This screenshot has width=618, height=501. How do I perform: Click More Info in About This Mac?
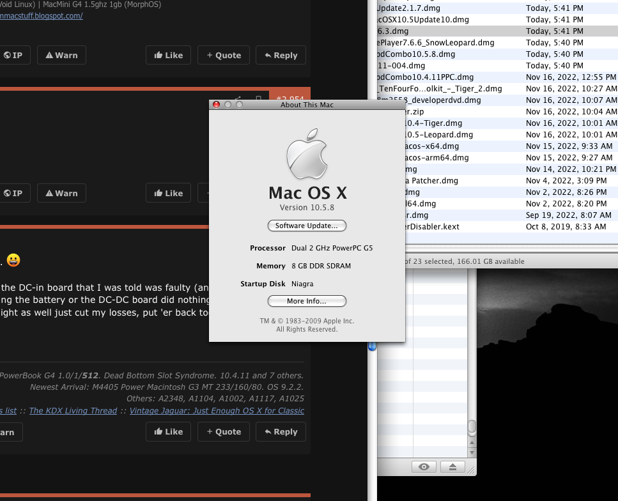point(307,301)
